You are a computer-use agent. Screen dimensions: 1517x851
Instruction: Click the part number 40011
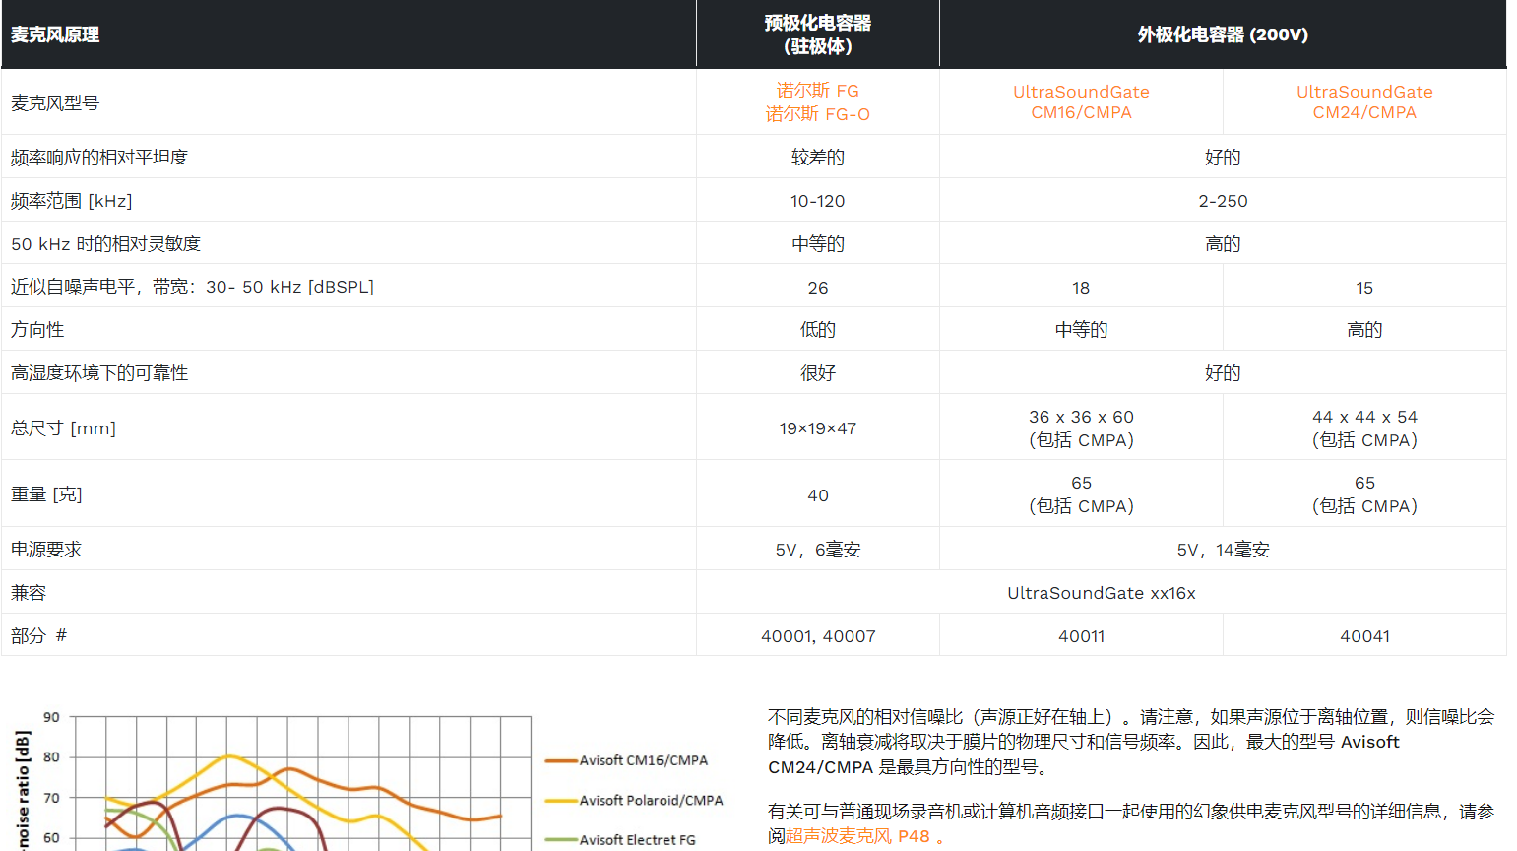tap(1081, 636)
